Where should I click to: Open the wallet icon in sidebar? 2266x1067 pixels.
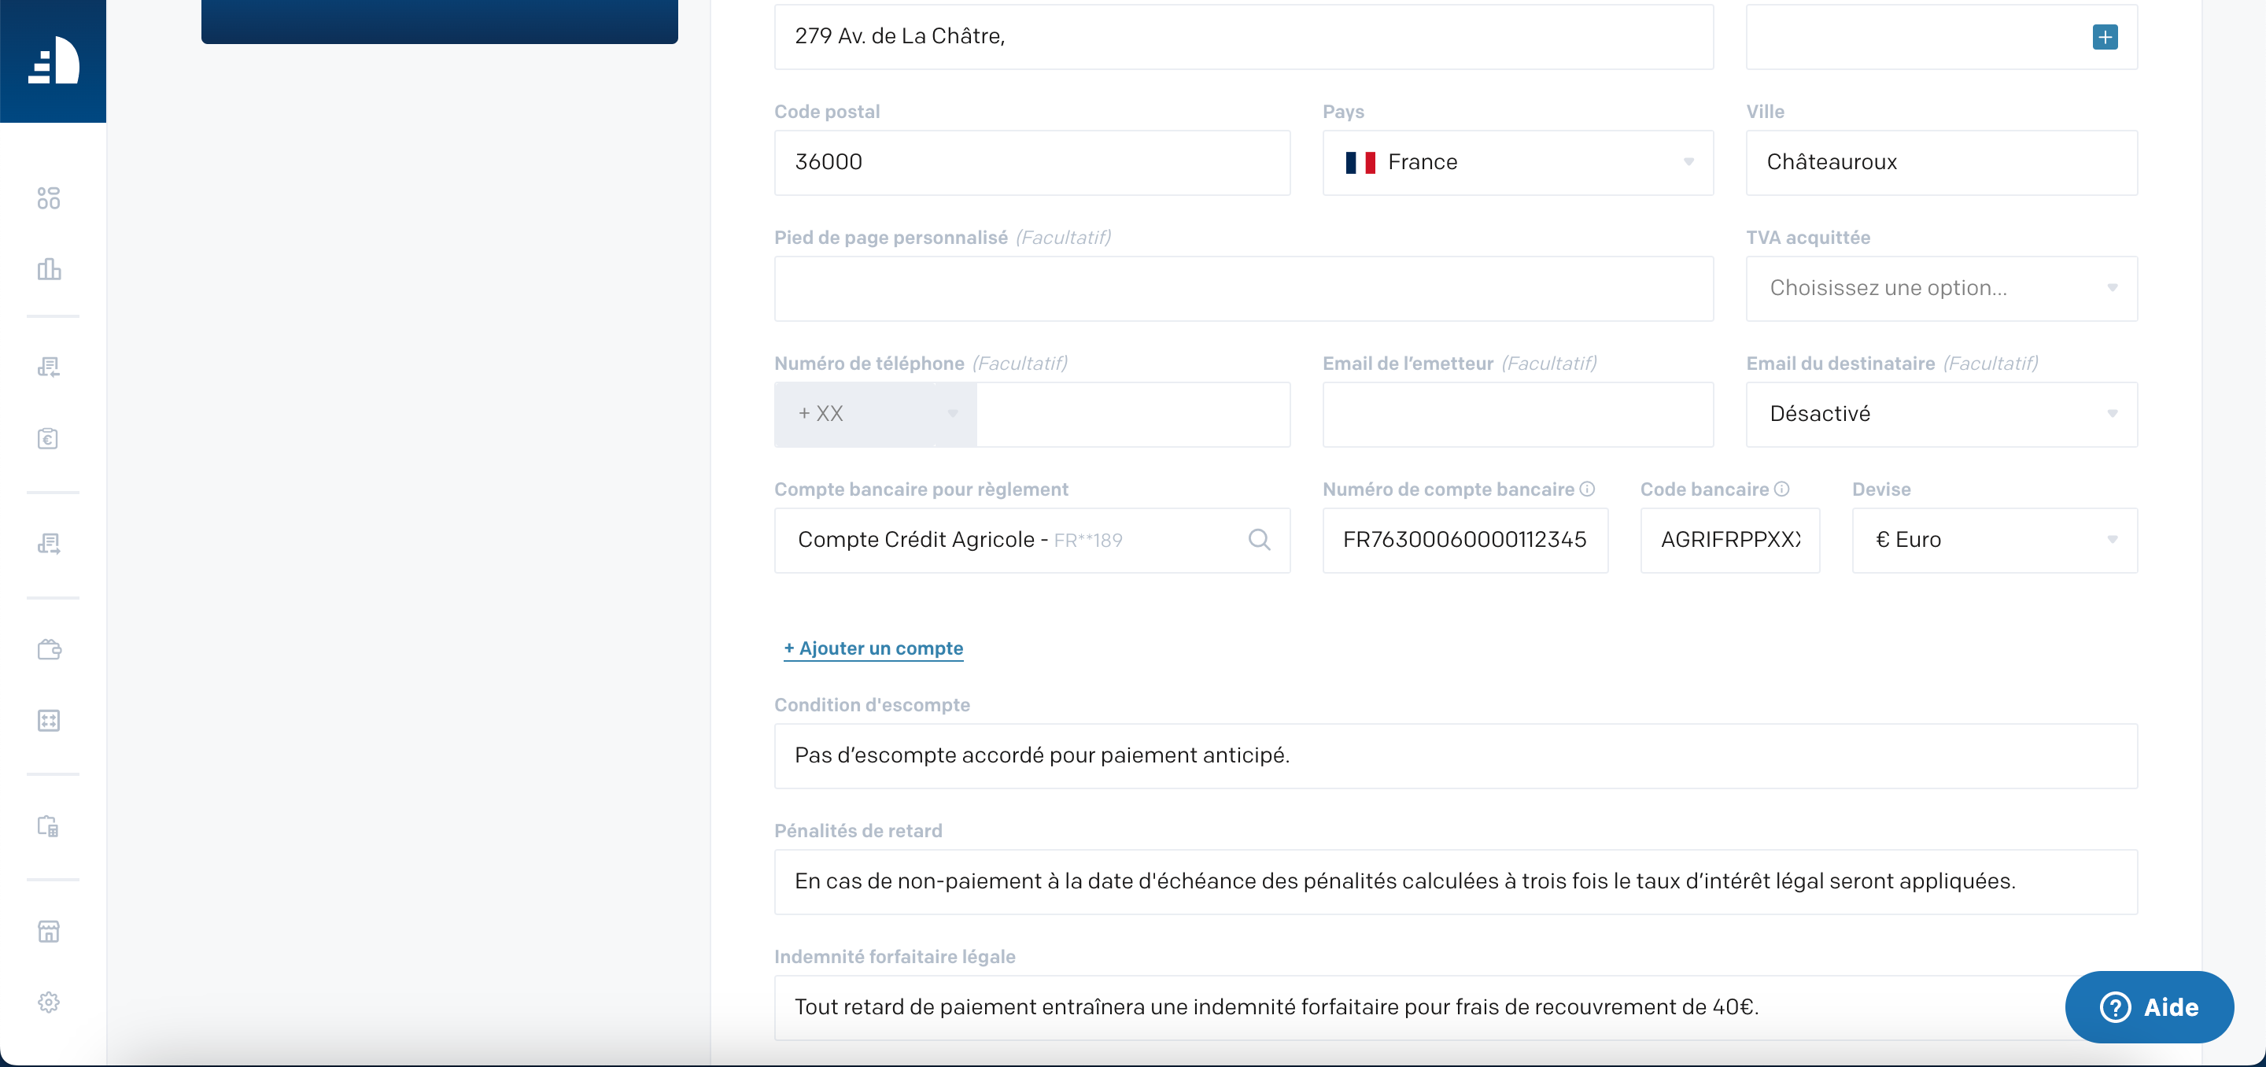tap(50, 650)
